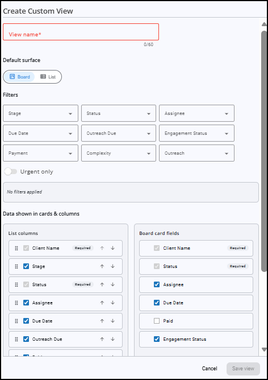Enable the Urgent only toggle

pyautogui.click(x=11, y=172)
